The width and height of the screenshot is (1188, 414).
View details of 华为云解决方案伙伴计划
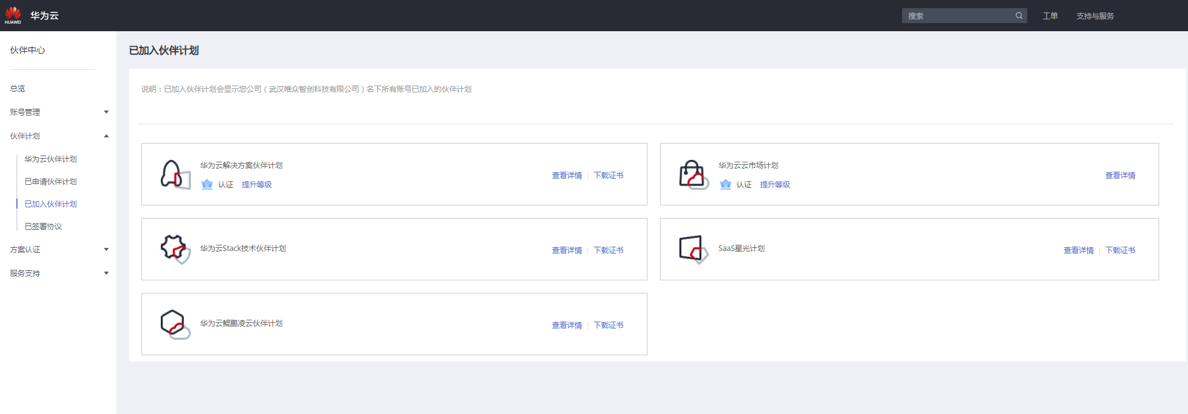567,175
